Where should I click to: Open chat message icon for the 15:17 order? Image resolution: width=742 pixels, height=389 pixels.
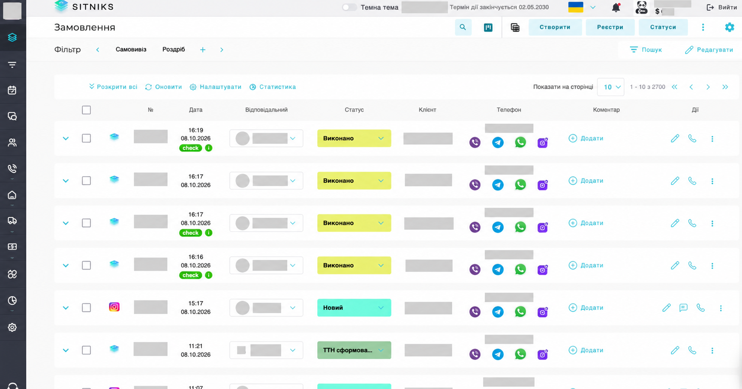click(x=683, y=308)
